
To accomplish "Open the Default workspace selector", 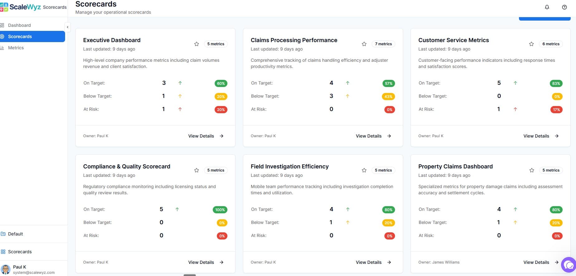I will pyautogui.click(x=16, y=234).
